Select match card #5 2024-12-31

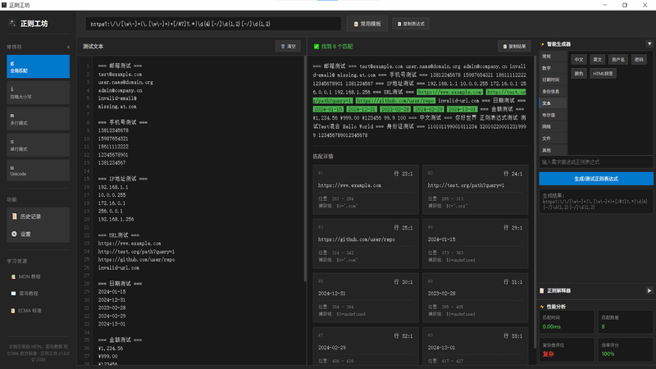coord(366,298)
